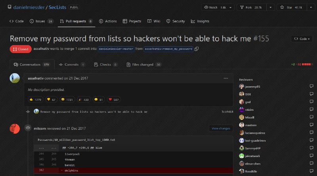Expand the Watch options dropdown arrow
The height and width of the screenshot is (176, 317).
[x=231, y=8]
